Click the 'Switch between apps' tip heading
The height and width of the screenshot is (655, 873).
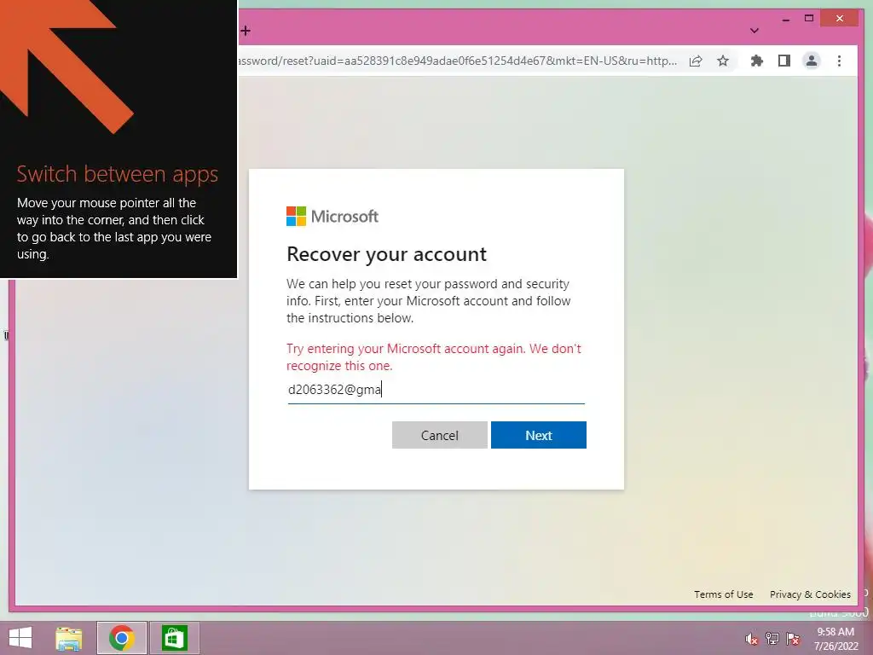[x=118, y=174]
